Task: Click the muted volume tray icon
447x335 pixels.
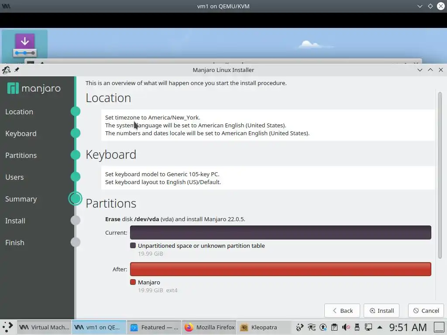Action: click(346, 327)
